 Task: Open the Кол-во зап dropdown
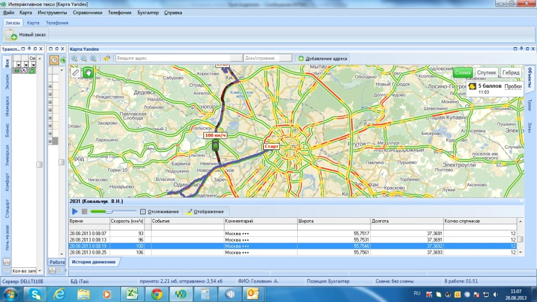[40, 271]
